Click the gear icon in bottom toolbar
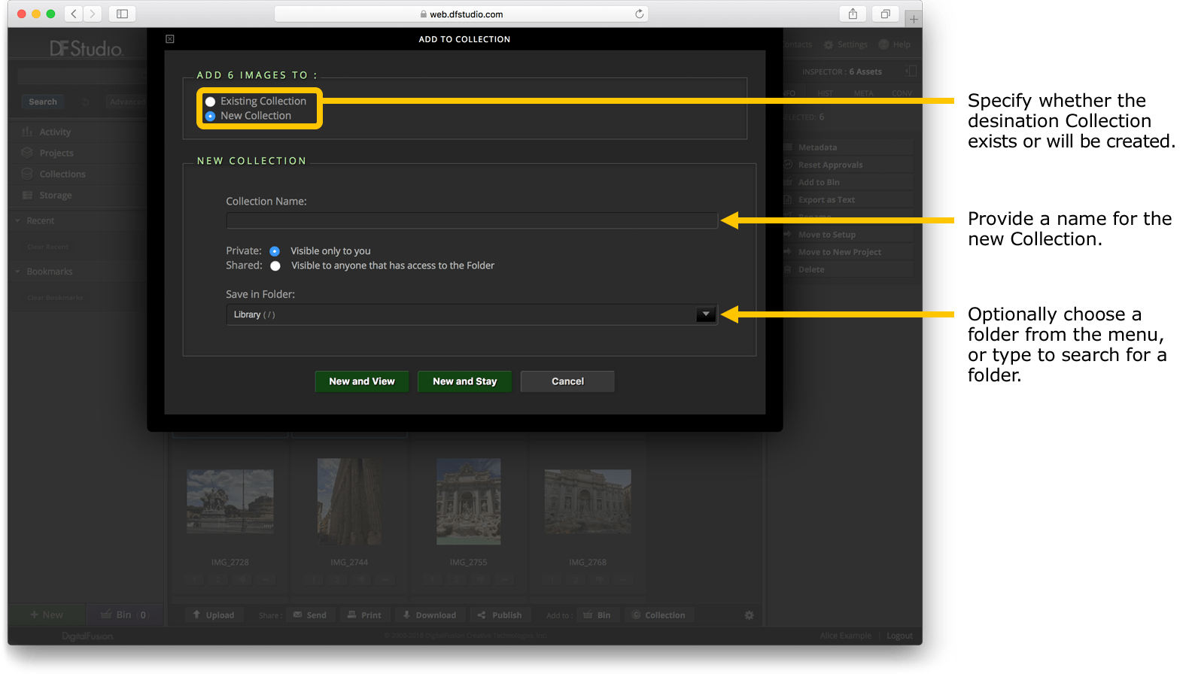Viewport: 1189px width, 674px height. 749,615
